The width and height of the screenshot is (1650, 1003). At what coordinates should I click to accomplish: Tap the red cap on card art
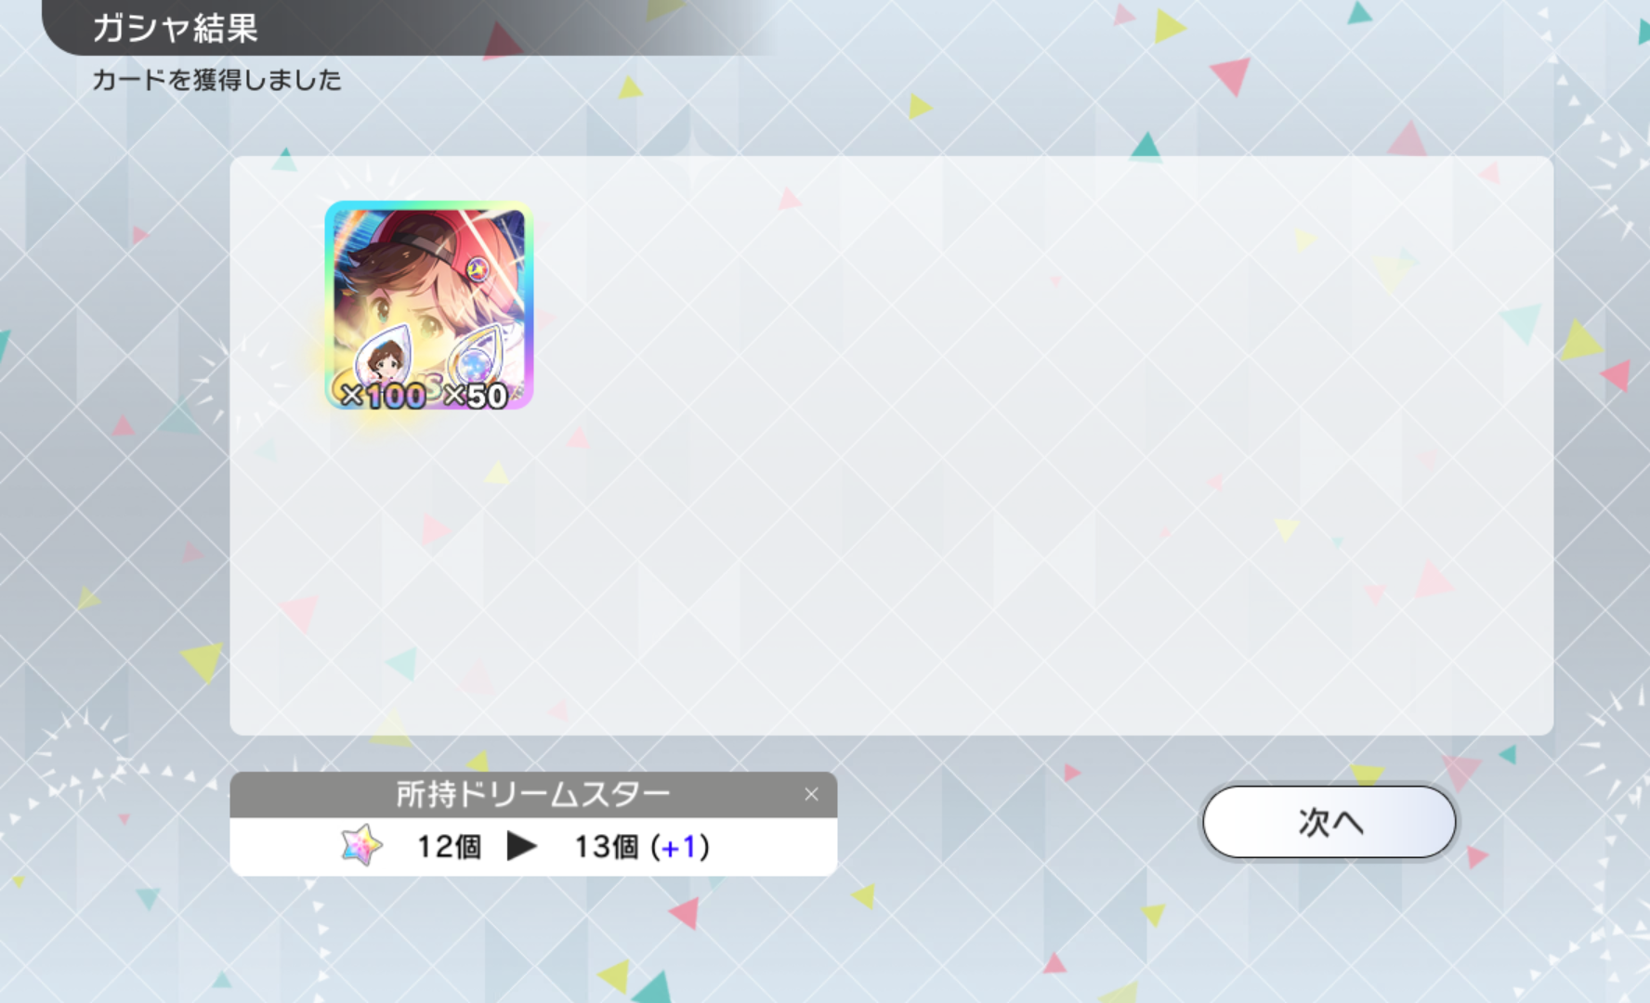pos(446,243)
